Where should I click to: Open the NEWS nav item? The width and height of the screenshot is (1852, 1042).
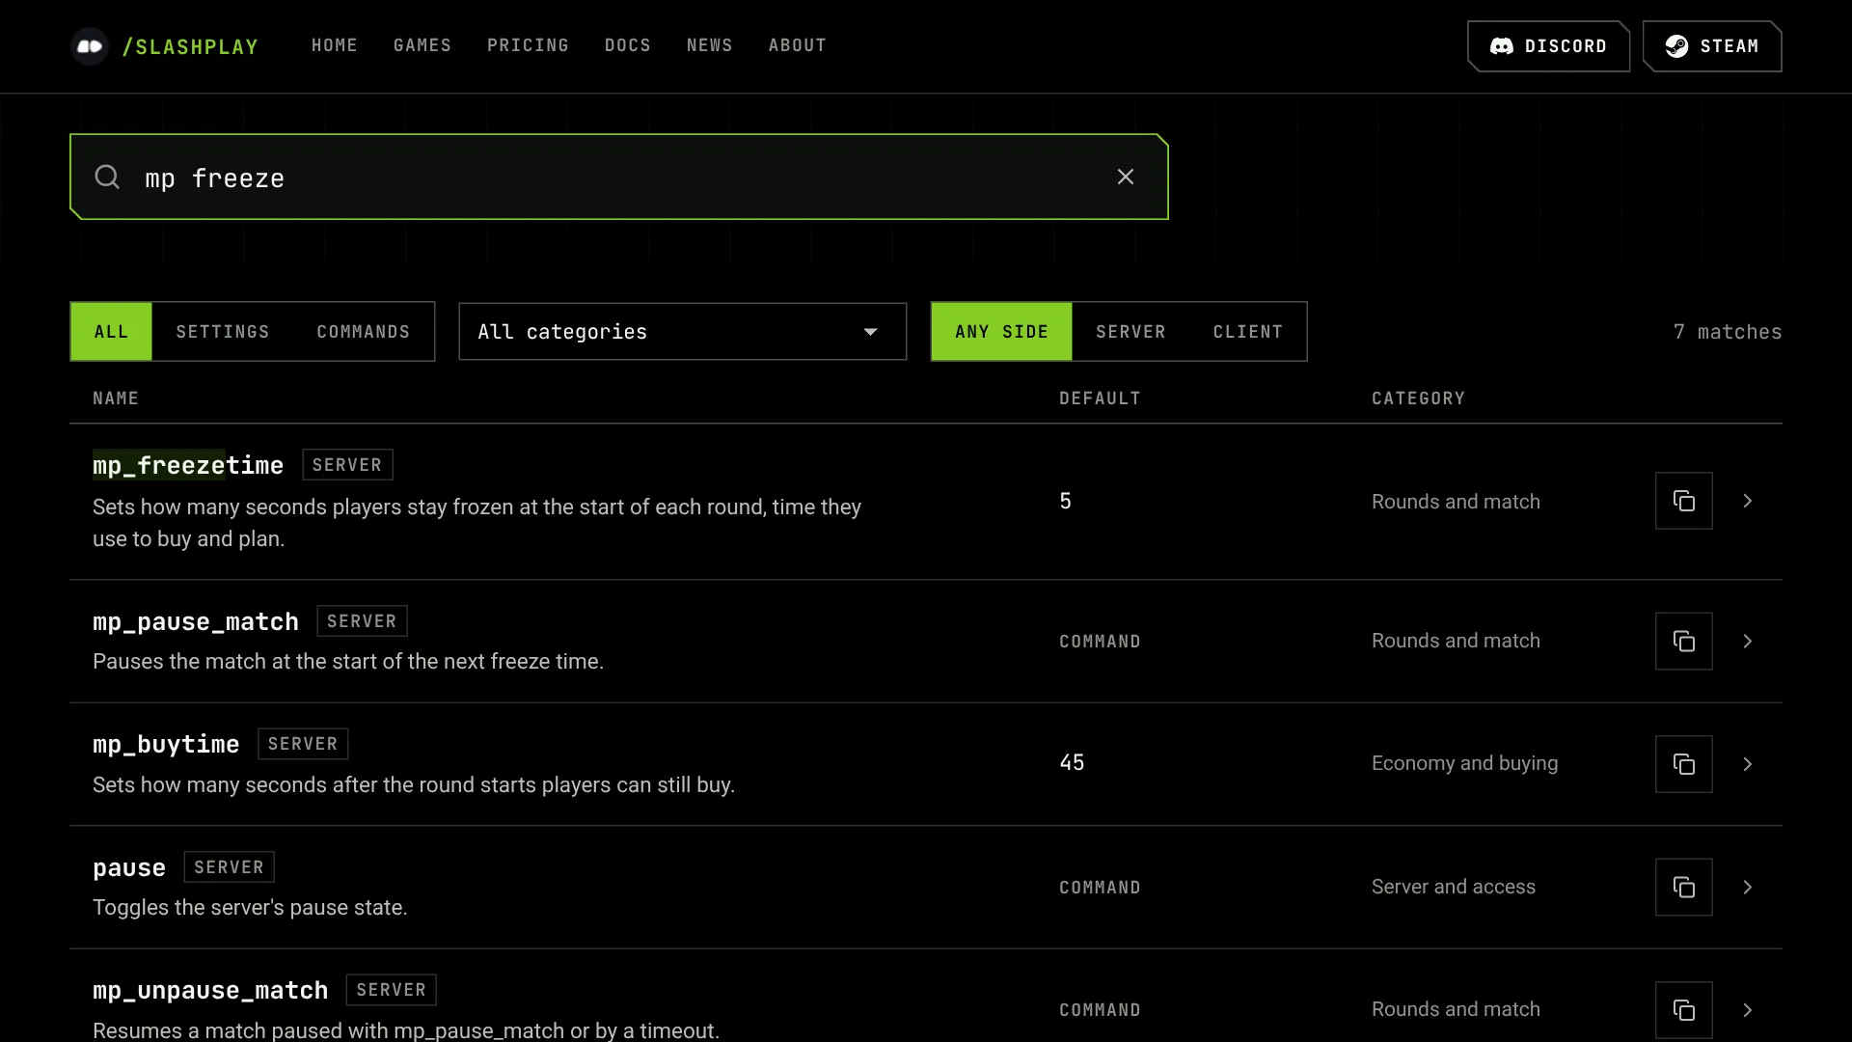point(710,45)
